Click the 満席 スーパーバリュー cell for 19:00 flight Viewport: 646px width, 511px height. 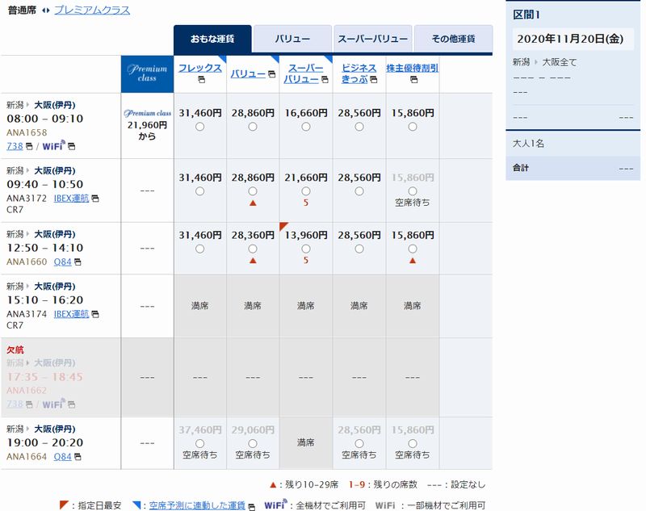click(306, 442)
